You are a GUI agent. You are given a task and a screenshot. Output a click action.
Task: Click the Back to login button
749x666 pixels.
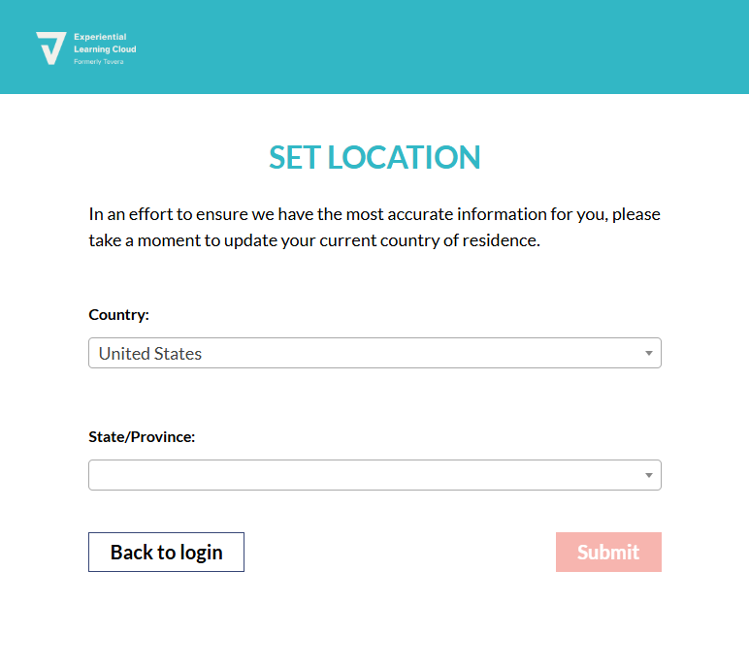click(166, 553)
